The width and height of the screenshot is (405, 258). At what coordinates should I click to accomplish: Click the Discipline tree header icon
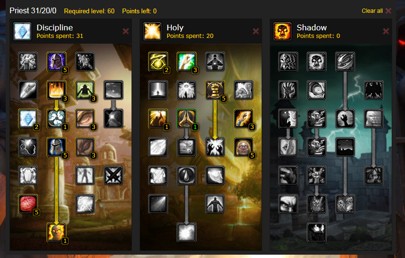[x=22, y=31]
